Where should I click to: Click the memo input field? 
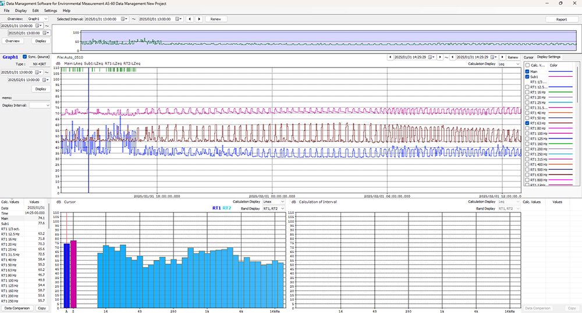coord(31,98)
